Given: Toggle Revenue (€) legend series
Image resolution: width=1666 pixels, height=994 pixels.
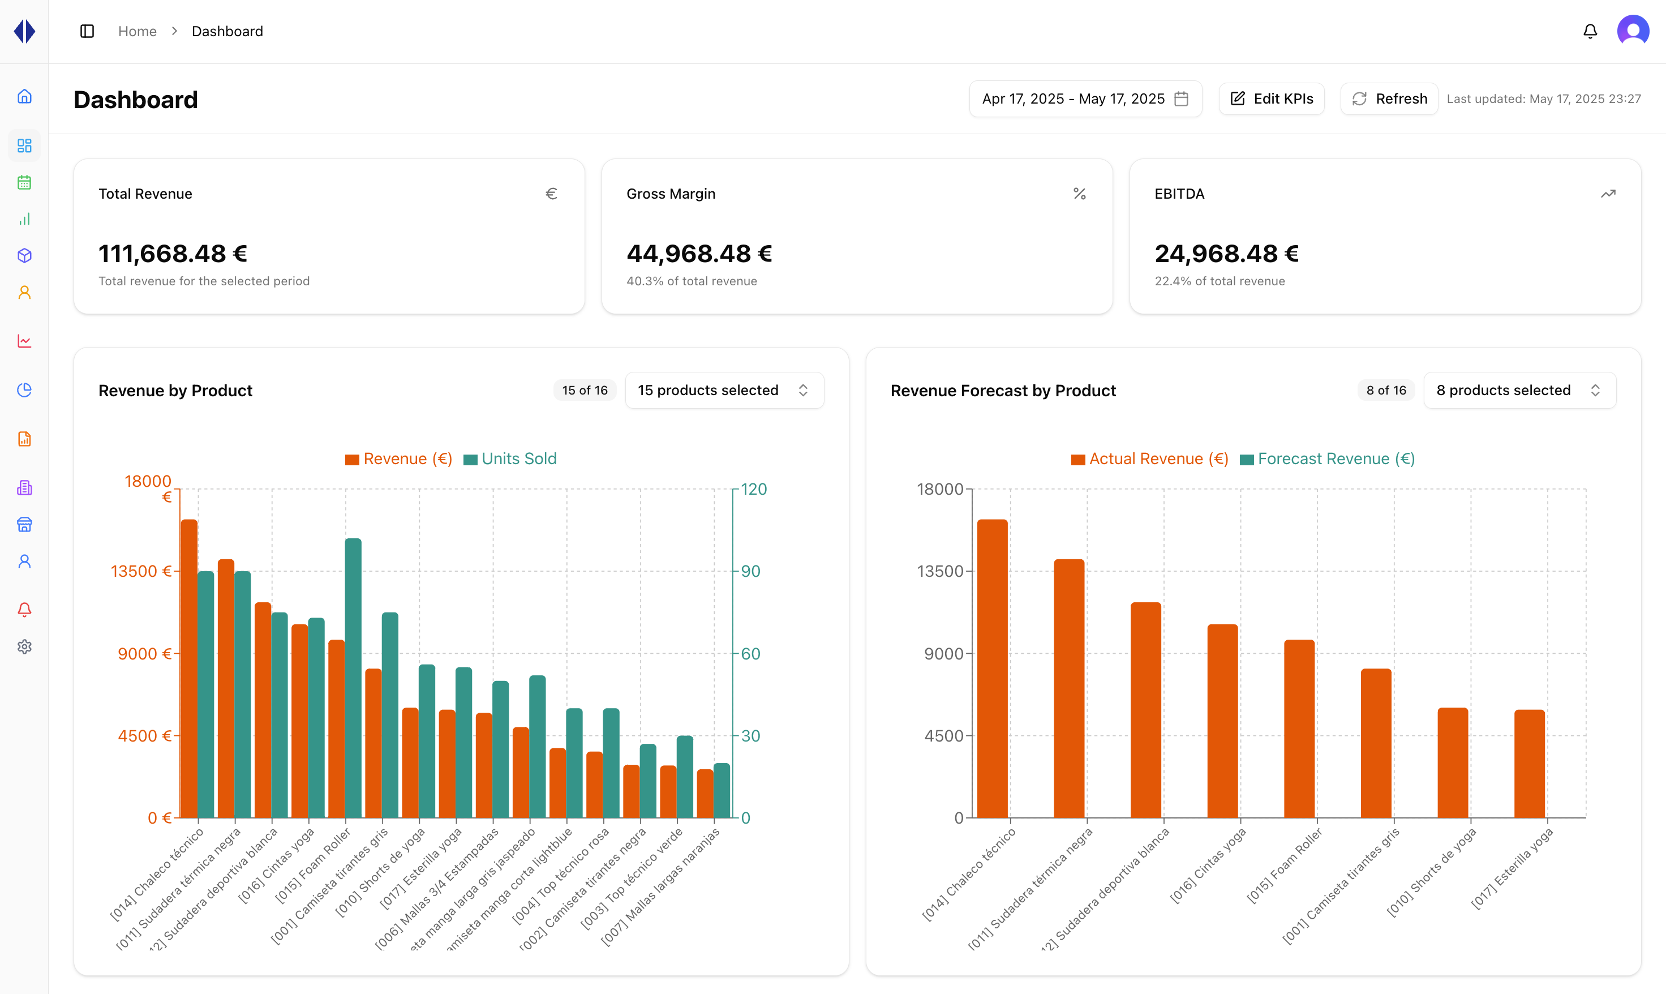Looking at the screenshot, I should 399,459.
